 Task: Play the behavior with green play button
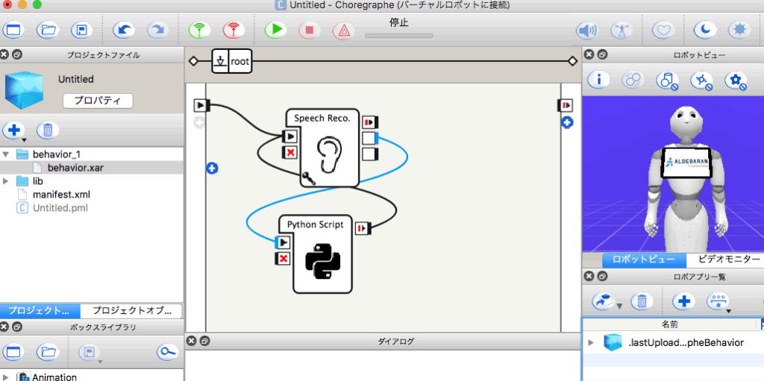[x=275, y=31]
